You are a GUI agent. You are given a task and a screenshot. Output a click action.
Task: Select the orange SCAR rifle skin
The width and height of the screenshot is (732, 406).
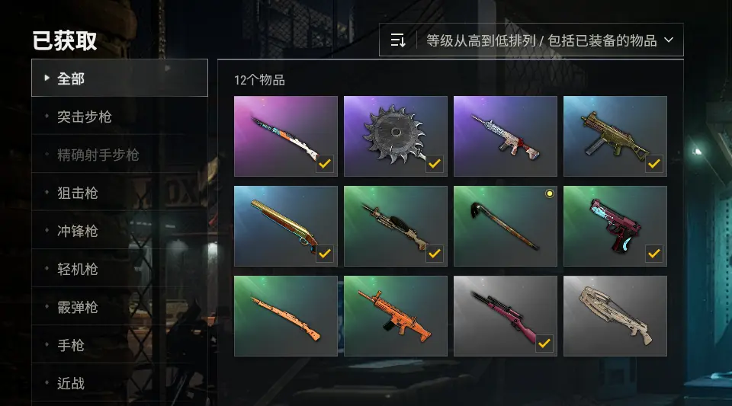coord(396,316)
